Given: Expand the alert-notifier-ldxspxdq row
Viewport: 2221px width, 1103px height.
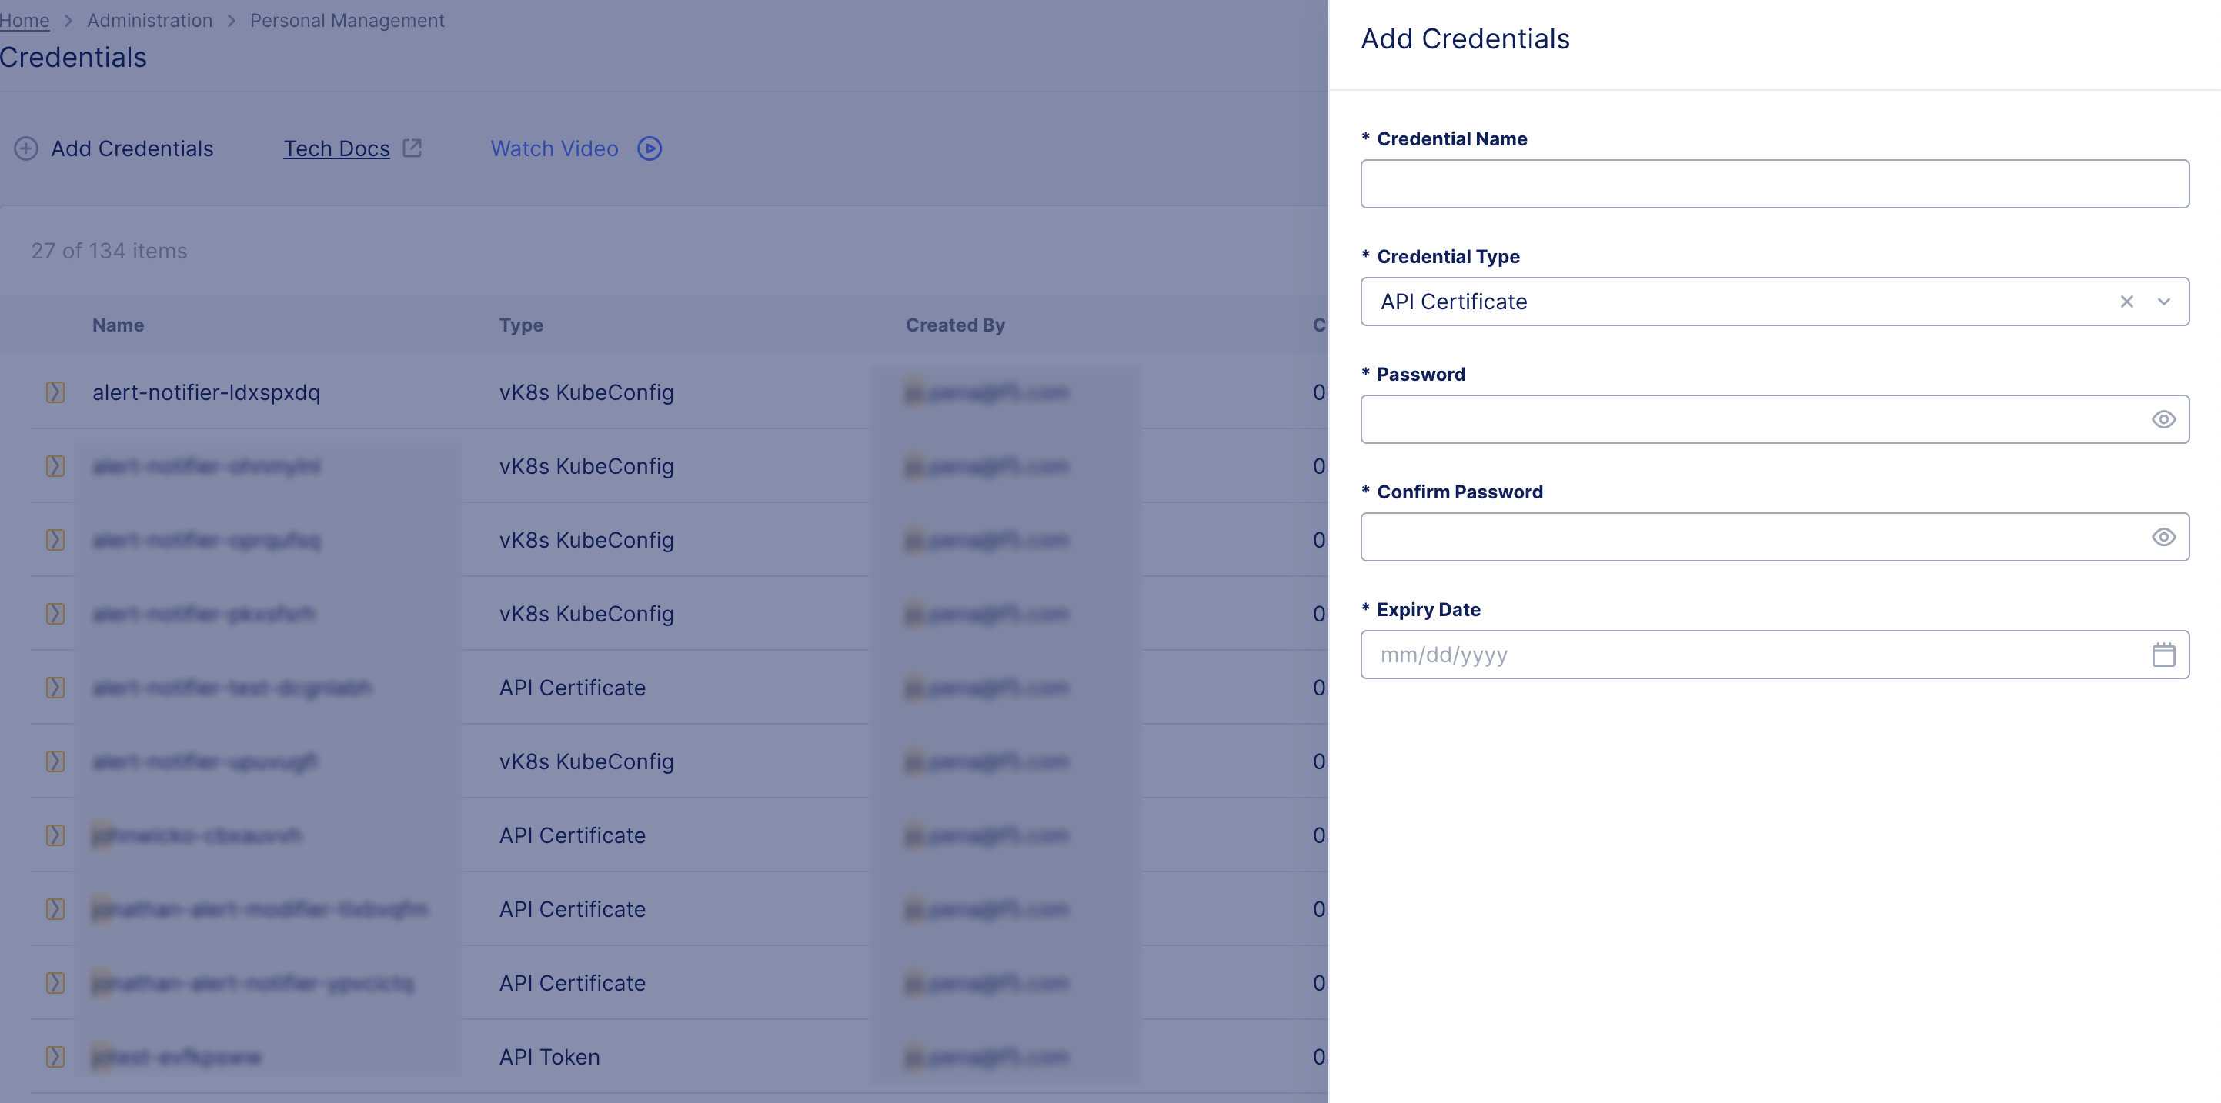Looking at the screenshot, I should pos(55,392).
